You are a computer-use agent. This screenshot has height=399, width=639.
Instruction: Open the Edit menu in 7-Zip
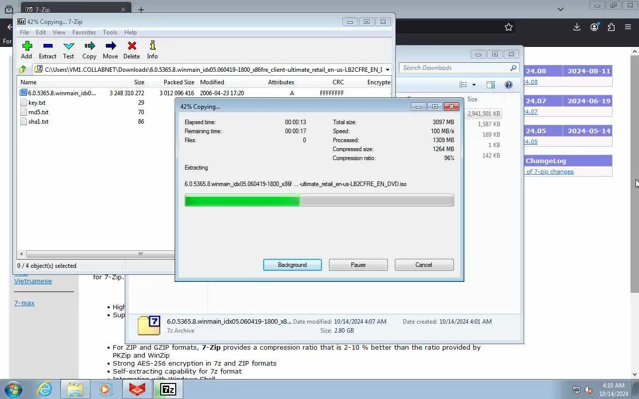coord(41,32)
